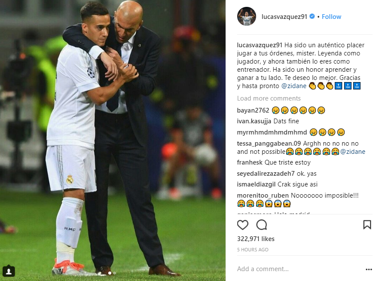376x281 pixels.
Task: Like the post with the heart icon
Action: coord(242,225)
